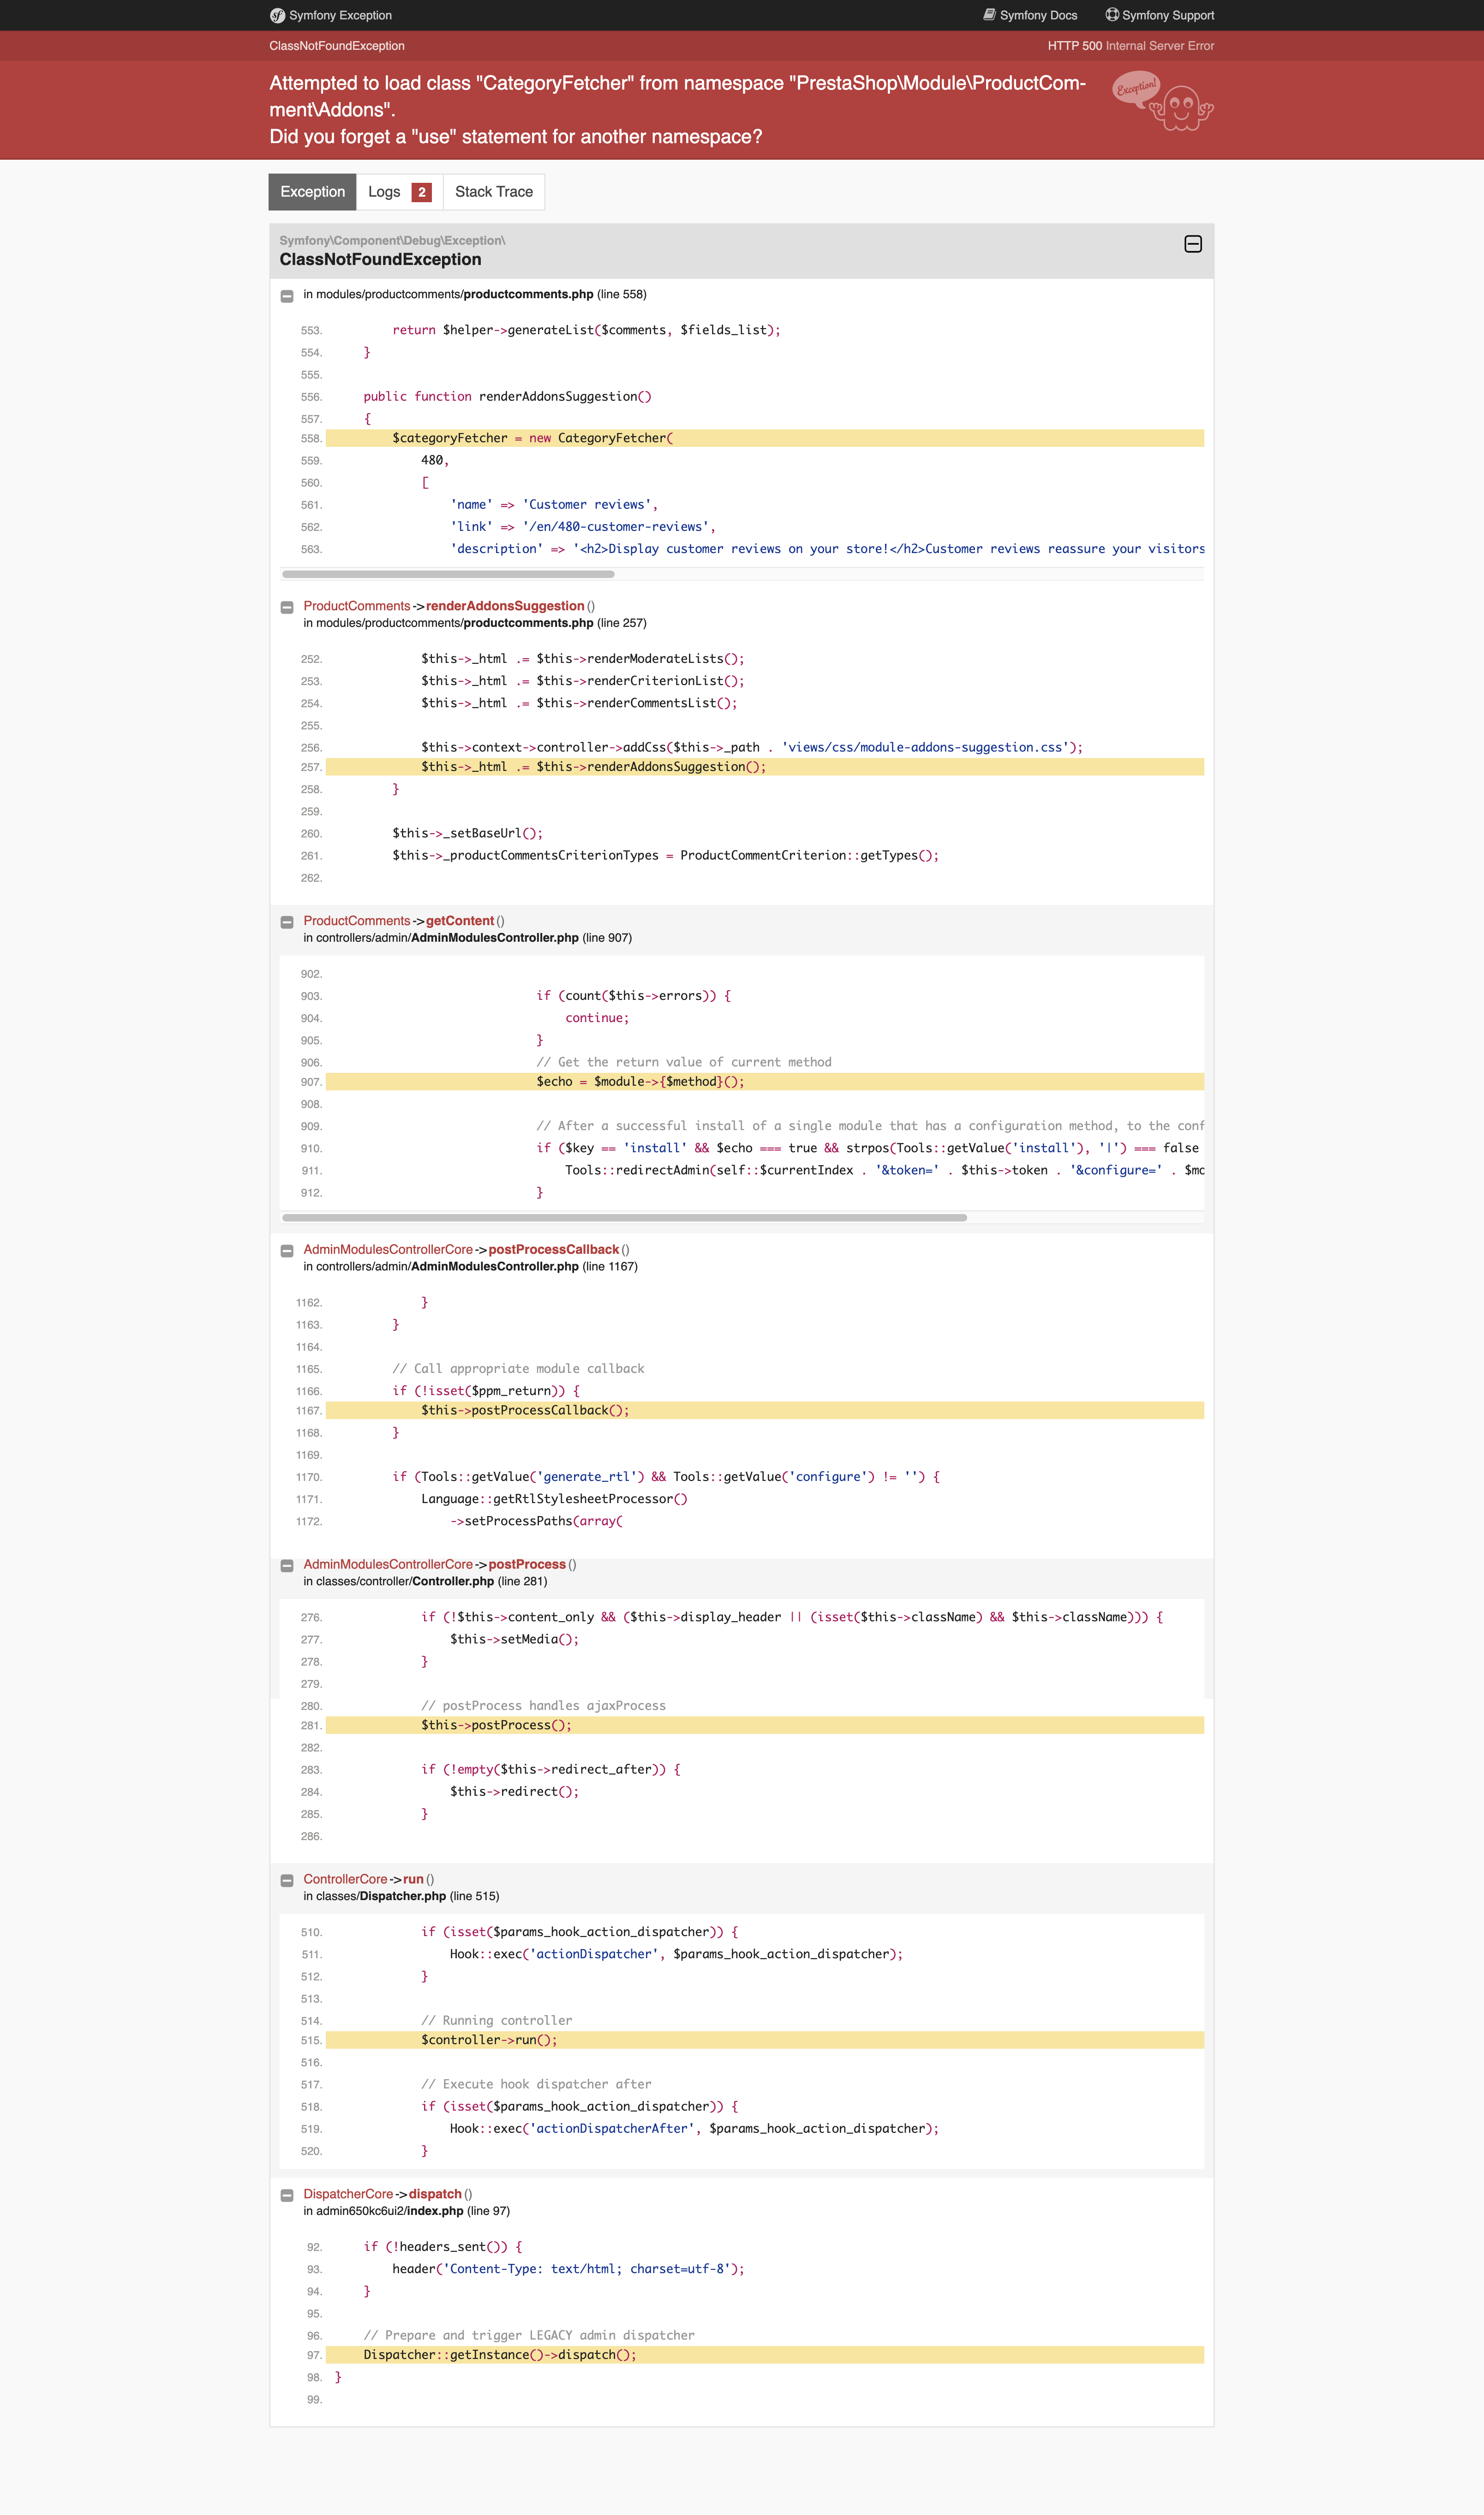
Task: Click the Symfony logo icon in header
Action: pyautogui.click(x=277, y=15)
